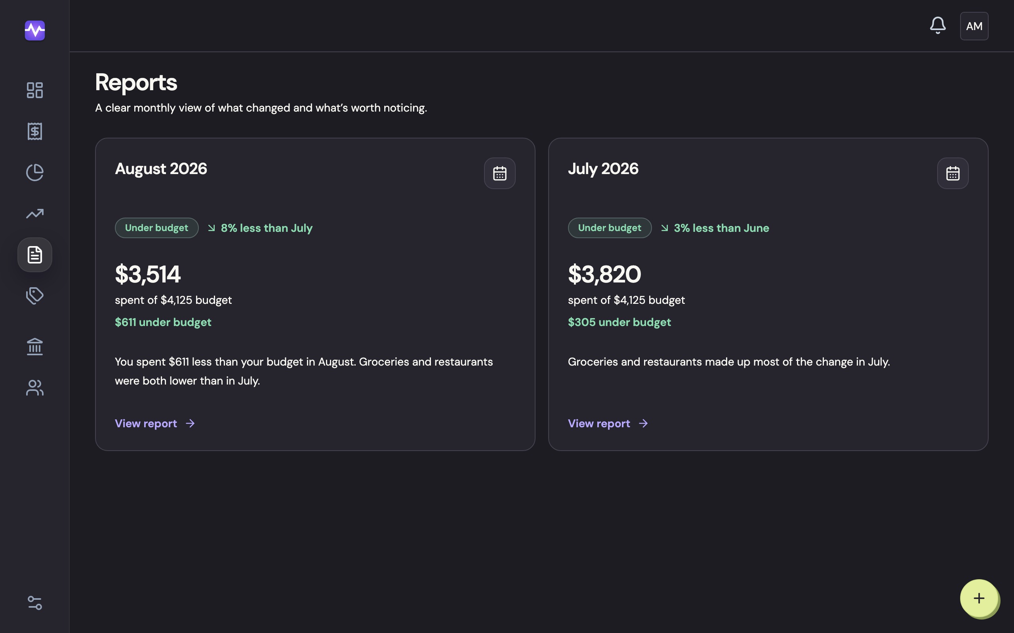Click the August 2026 card heading
This screenshot has width=1014, height=633.
(161, 169)
